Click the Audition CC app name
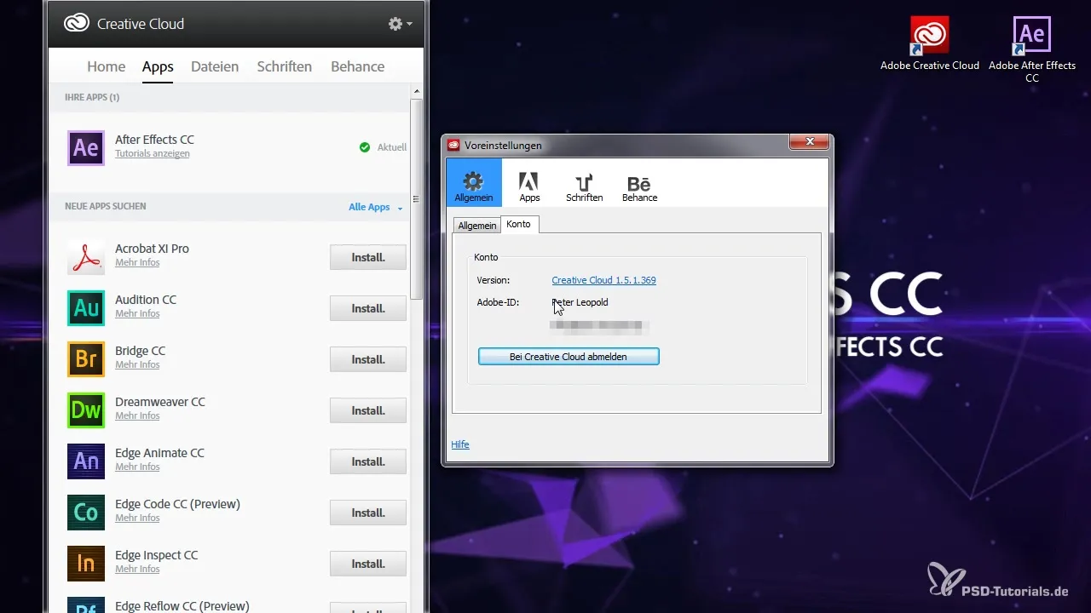Viewport: 1091px width, 613px height. (x=146, y=300)
